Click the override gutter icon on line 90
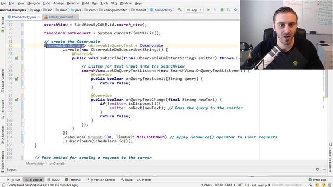Image resolution: width=333 pixels, height=187 pixels. pos(16,79)
